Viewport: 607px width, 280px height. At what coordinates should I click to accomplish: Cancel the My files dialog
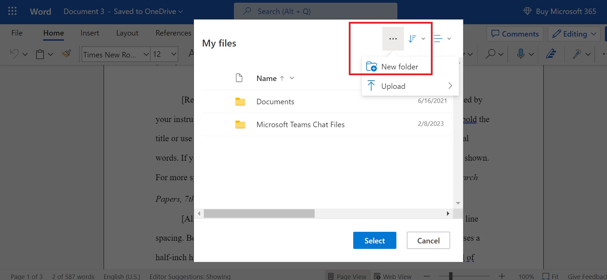[428, 241]
